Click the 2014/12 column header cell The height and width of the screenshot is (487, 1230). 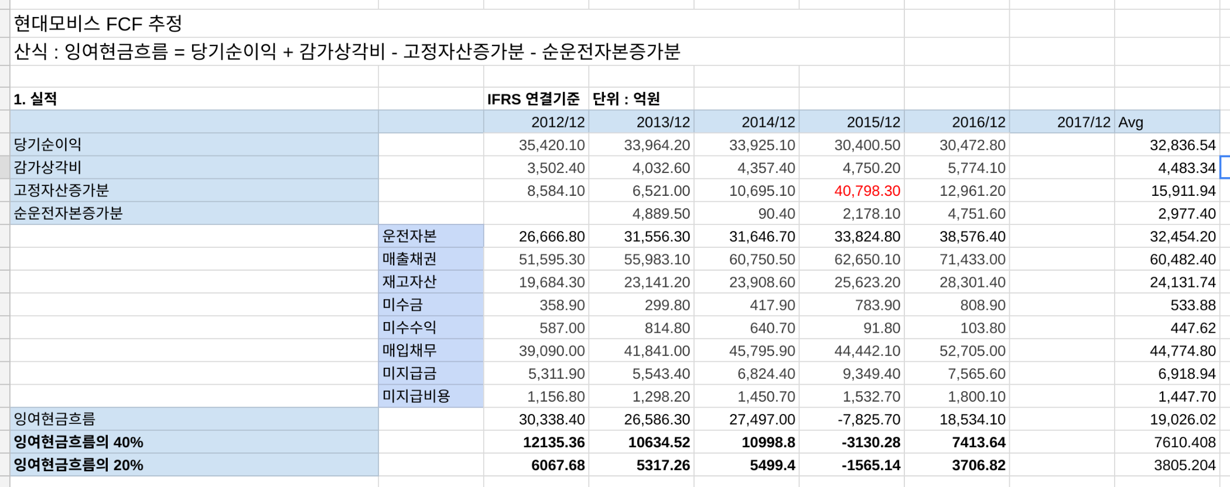[x=747, y=122]
